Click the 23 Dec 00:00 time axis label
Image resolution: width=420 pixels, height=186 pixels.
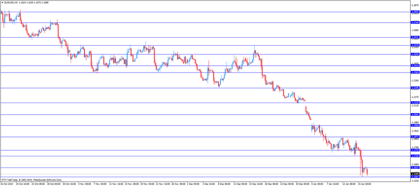click(287, 184)
